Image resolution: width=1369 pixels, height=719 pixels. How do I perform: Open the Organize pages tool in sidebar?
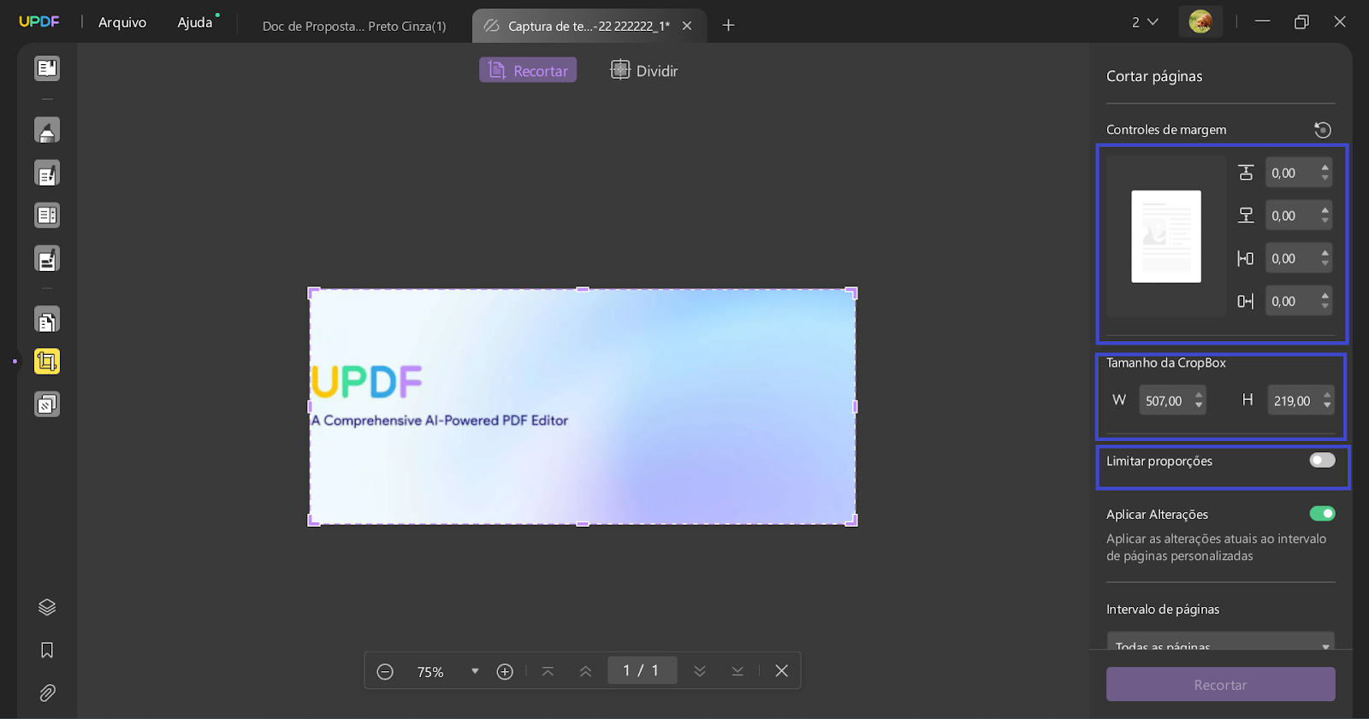pyautogui.click(x=47, y=215)
